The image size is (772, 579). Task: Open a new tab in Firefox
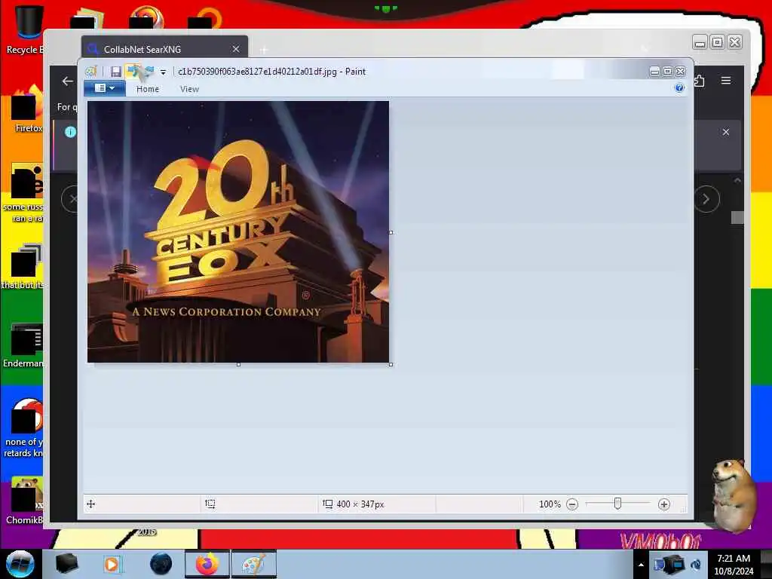point(264,49)
